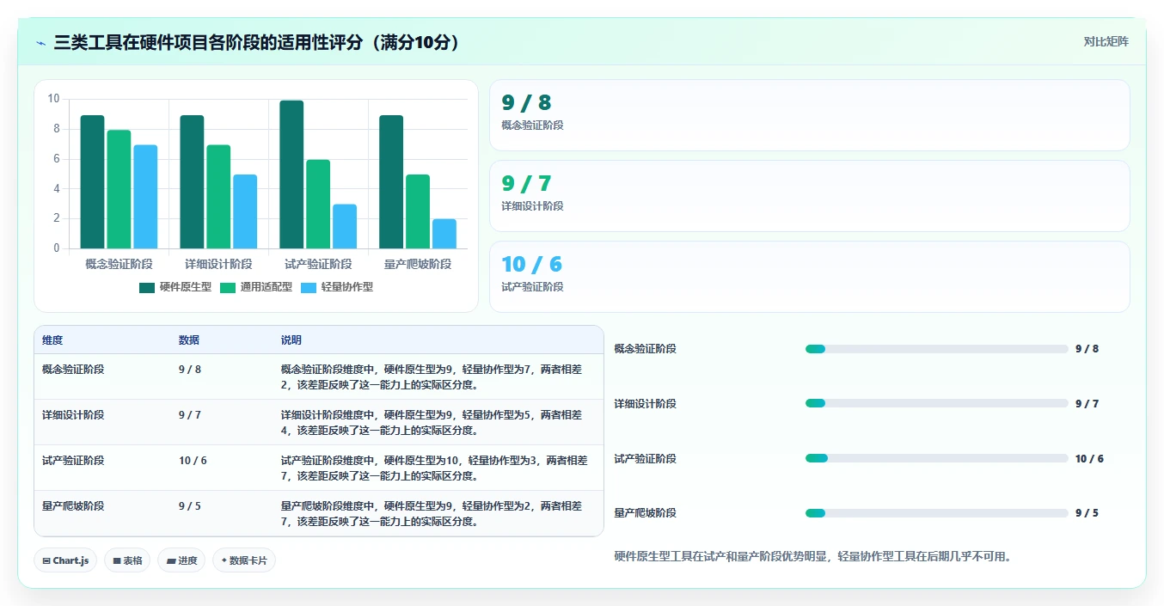Click the 轻量协作型 bar for 量产爬坡阶段
1164x606 pixels.
tap(444, 235)
